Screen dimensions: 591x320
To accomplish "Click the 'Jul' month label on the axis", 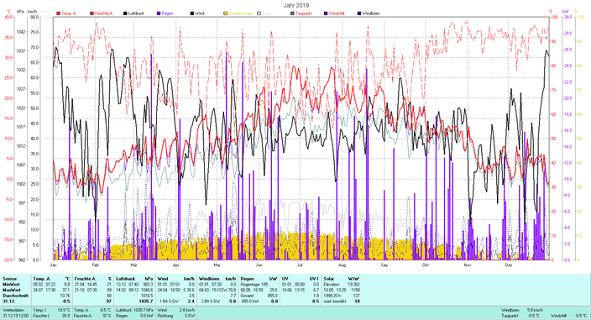I will [300, 265].
